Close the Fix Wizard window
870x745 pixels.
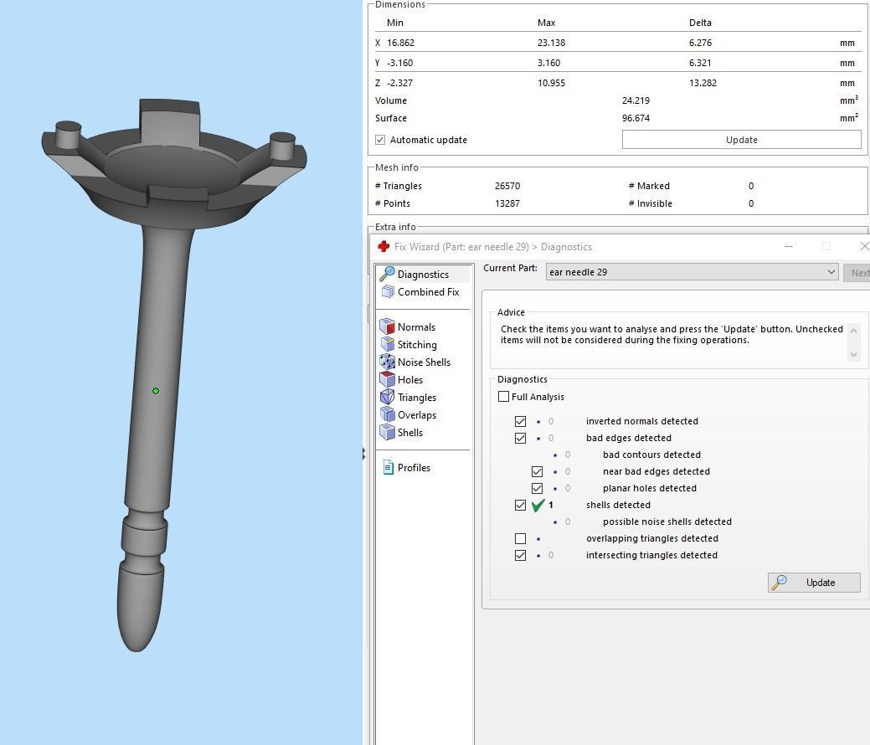(x=864, y=246)
